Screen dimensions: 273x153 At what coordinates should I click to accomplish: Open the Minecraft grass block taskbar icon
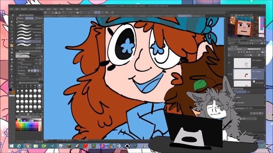click(x=69, y=146)
